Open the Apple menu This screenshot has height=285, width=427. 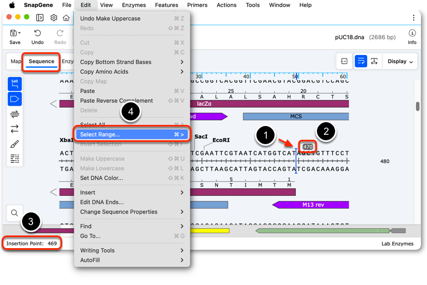[12, 5]
